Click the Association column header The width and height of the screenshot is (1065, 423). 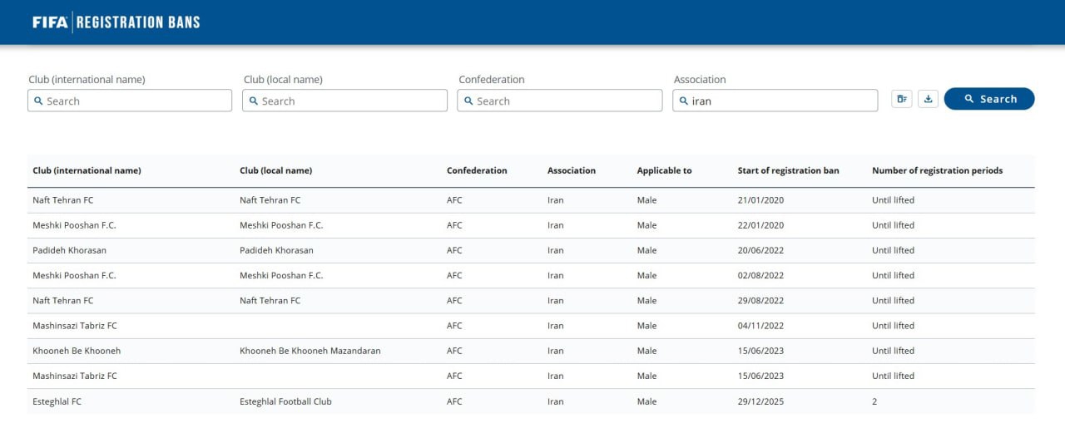(572, 170)
